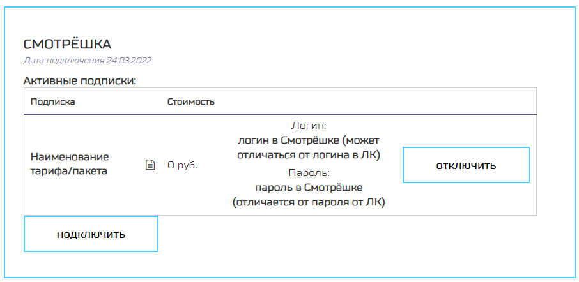
Task: Click the document icon beside the tariff name
Action: click(x=150, y=165)
